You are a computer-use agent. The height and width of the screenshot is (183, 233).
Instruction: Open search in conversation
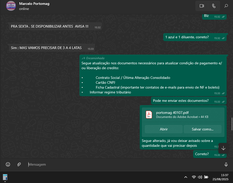(226, 6)
